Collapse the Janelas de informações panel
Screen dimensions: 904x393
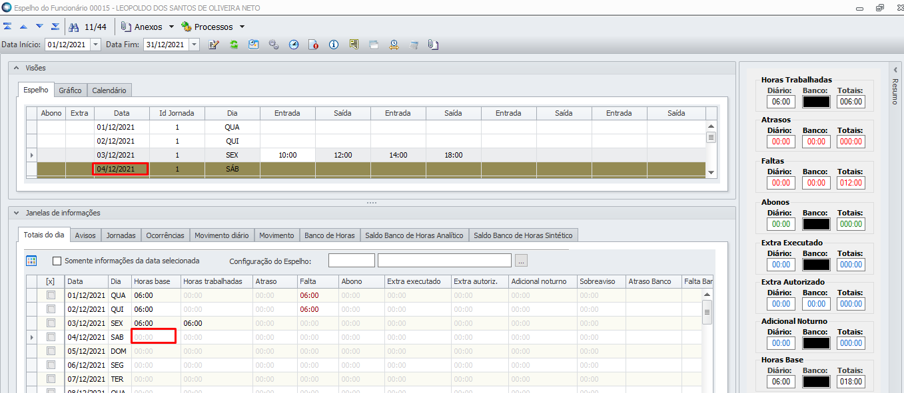[x=17, y=213]
